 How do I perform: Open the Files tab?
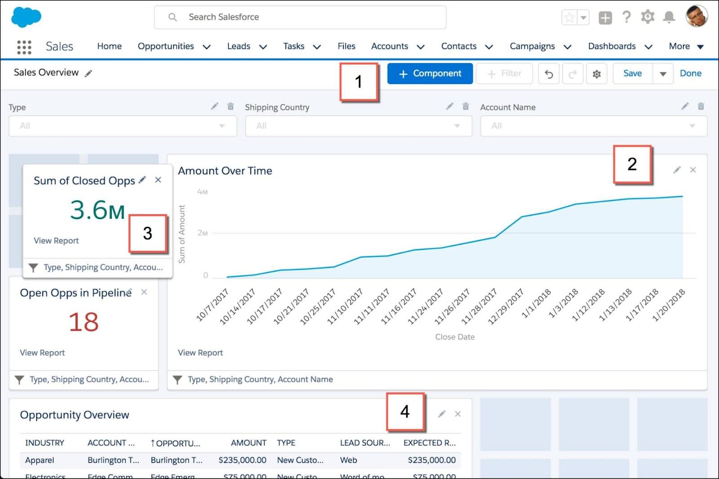point(346,46)
